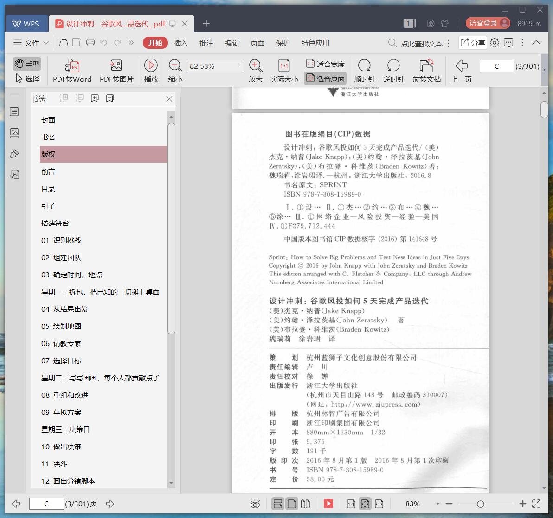Switch to single-page view in the status bar

coord(292,504)
